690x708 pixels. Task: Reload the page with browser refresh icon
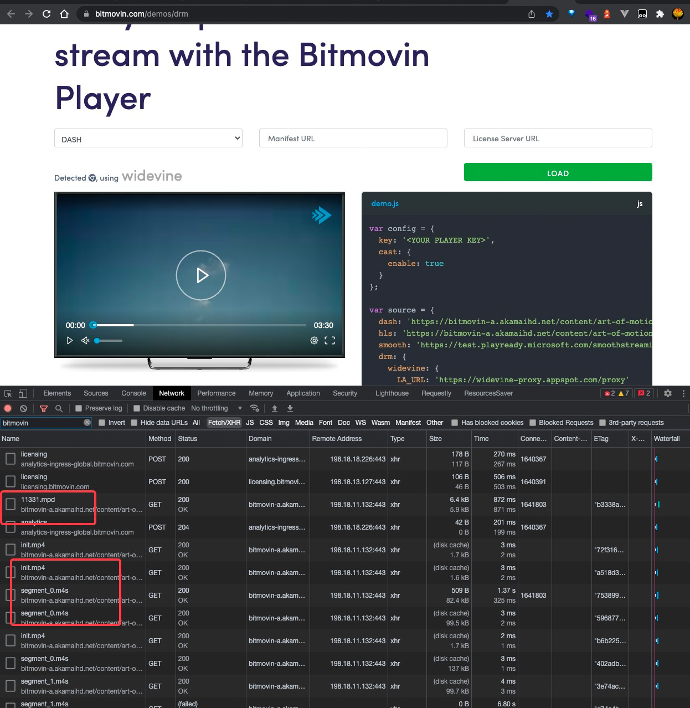pyautogui.click(x=47, y=14)
